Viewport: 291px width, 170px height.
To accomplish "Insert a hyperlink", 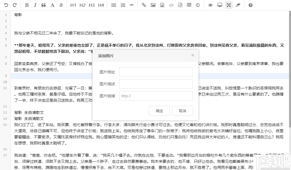I will click(x=144, y=5).
